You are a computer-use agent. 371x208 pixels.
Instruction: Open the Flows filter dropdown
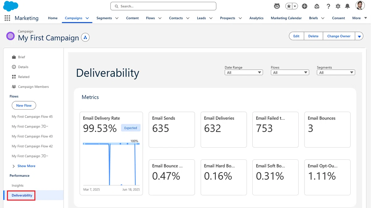click(290, 72)
